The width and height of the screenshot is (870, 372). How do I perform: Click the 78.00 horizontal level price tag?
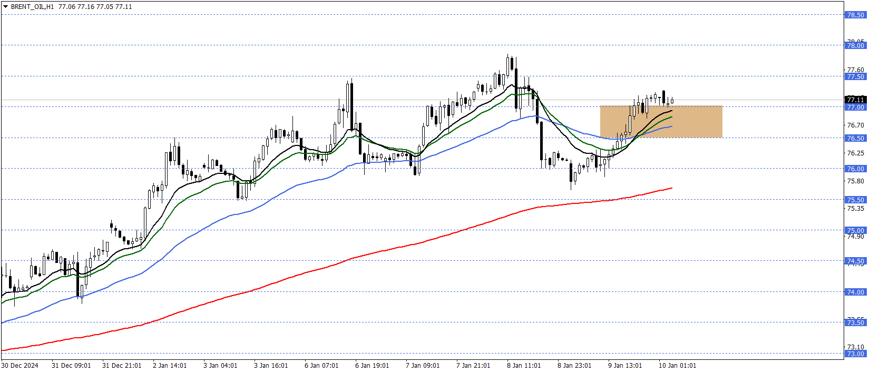(x=855, y=45)
